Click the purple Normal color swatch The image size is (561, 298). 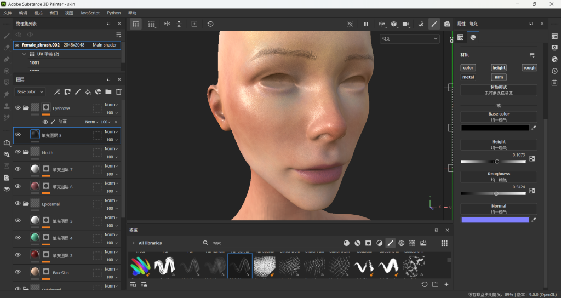click(495, 220)
